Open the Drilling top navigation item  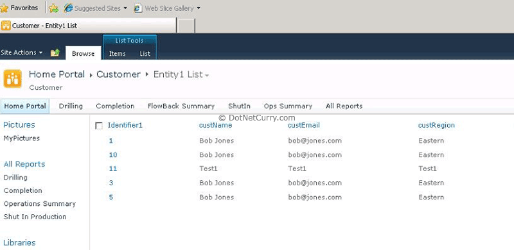[x=71, y=106]
